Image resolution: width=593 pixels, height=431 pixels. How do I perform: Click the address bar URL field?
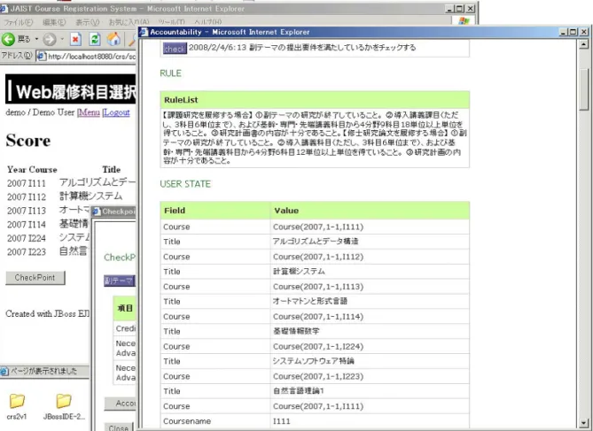pos(86,57)
